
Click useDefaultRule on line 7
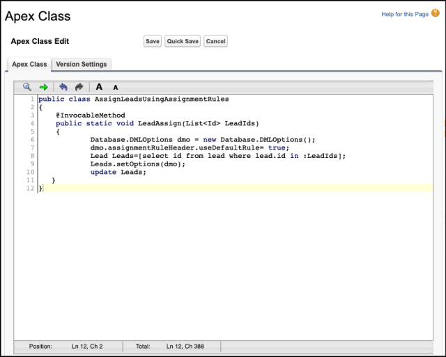pyautogui.click(x=229, y=148)
